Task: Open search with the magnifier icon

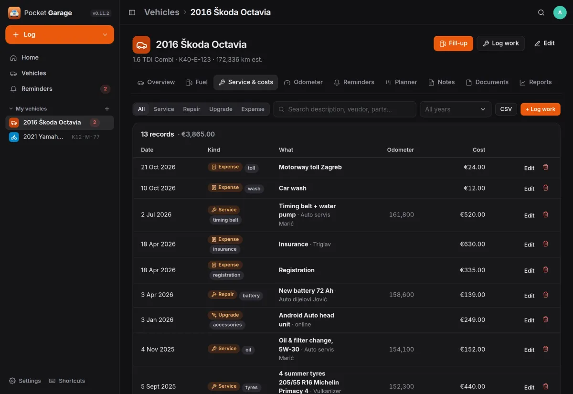Action: [x=541, y=12]
